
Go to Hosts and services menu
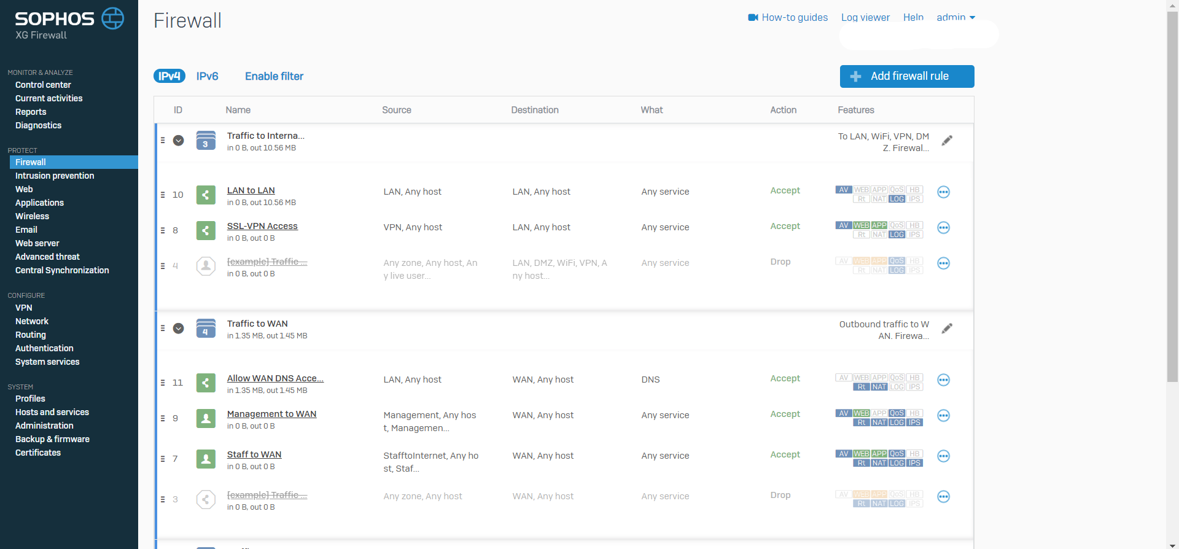tap(52, 412)
